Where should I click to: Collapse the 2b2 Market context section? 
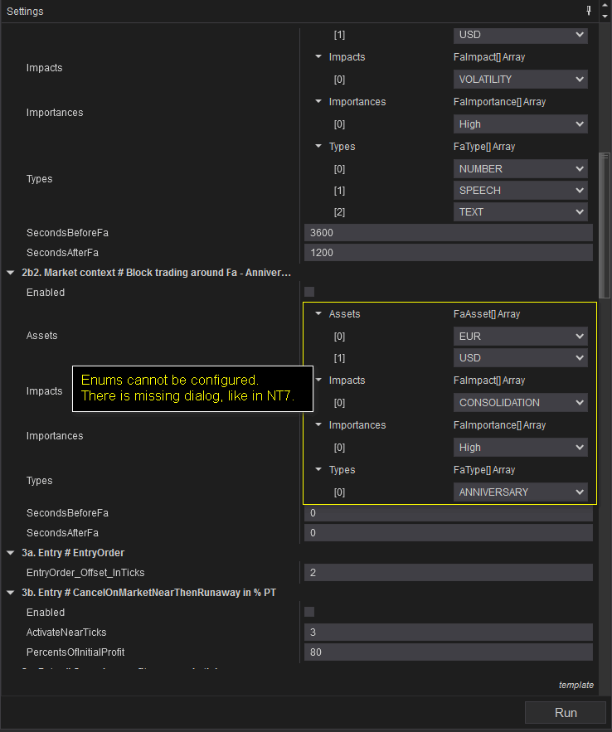[x=10, y=273]
